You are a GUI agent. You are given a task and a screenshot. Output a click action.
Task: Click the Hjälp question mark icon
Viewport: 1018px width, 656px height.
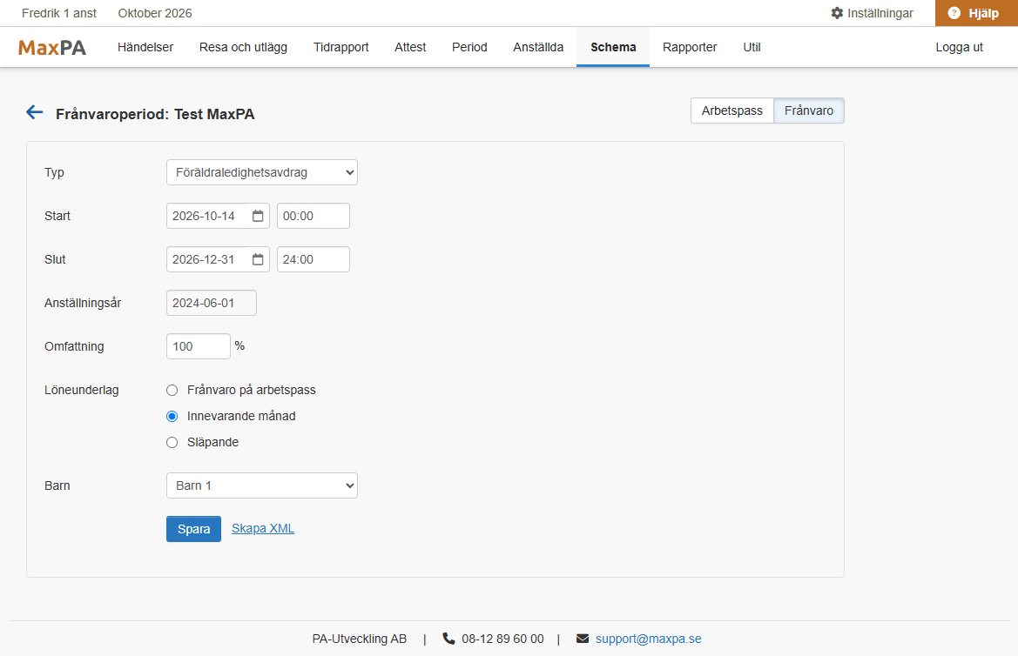click(x=954, y=13)
